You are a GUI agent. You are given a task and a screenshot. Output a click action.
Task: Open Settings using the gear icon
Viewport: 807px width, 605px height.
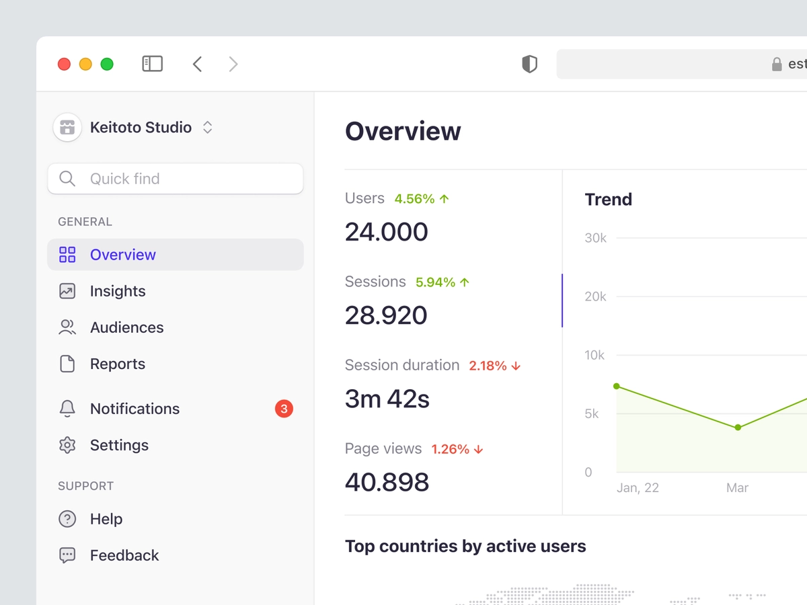click(x=67, y=445)
